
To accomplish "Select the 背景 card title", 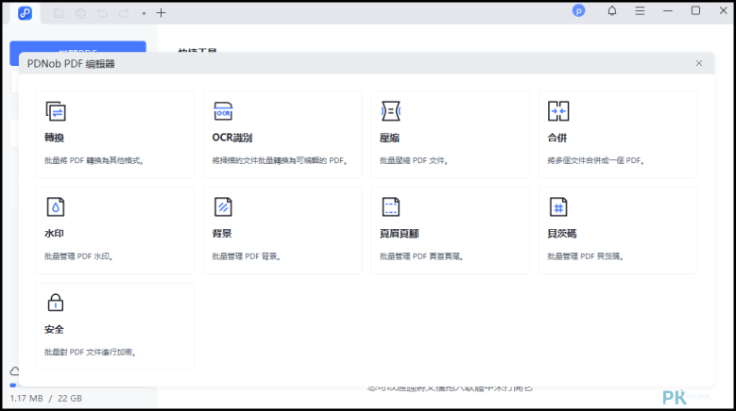I will [221, 233].
